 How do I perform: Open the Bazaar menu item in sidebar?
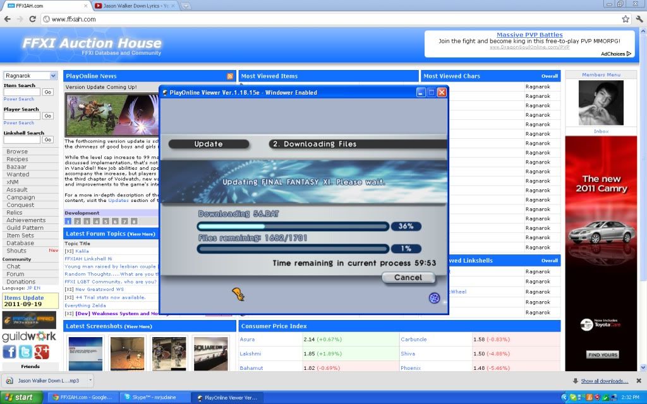click(17, 167)
